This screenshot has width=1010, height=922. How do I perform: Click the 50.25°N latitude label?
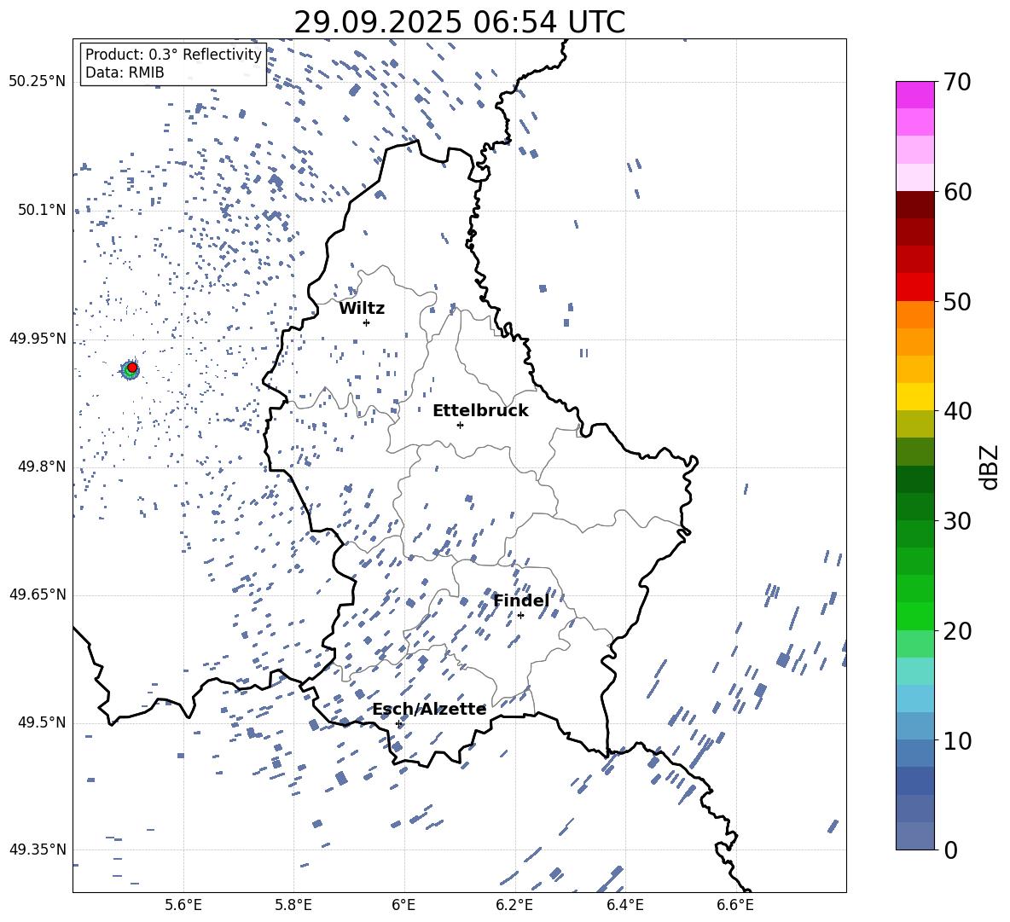(x=38, y=82)
